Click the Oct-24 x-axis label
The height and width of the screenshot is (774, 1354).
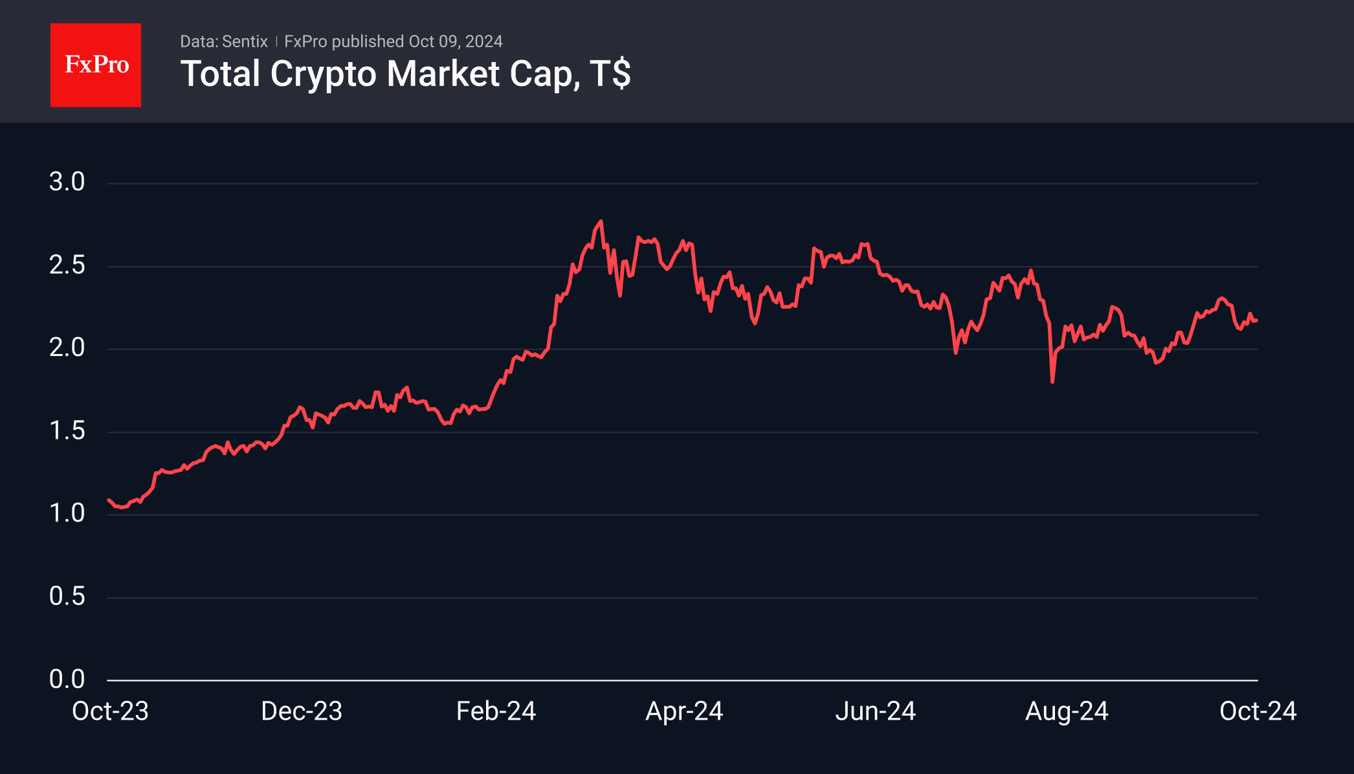point(1258,711)
